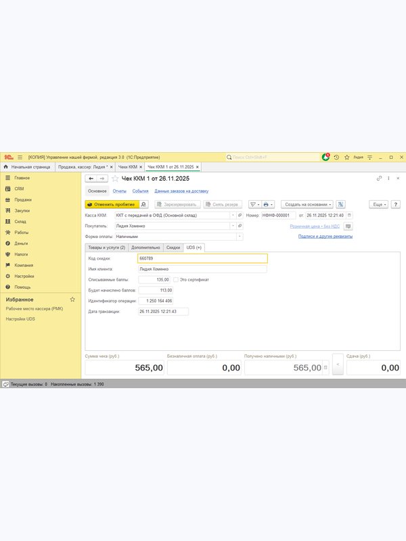Expand the Форма оплаты dropdown

[x=240, y=237]
